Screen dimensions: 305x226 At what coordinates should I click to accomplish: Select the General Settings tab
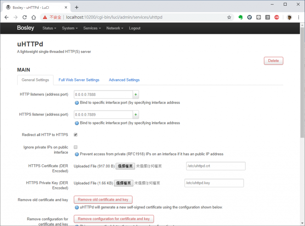pyautogui.click(x=35, y=80)
